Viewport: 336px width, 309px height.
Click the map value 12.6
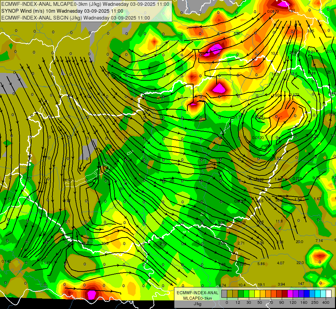(293, 74)
